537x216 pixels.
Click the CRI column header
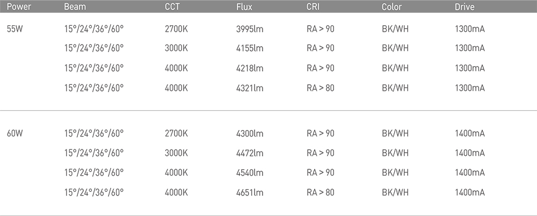click(313, 7)
